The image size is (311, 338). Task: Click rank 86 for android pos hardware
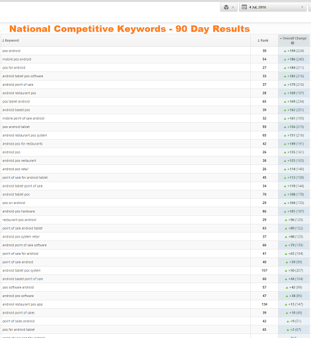point(264,211)
